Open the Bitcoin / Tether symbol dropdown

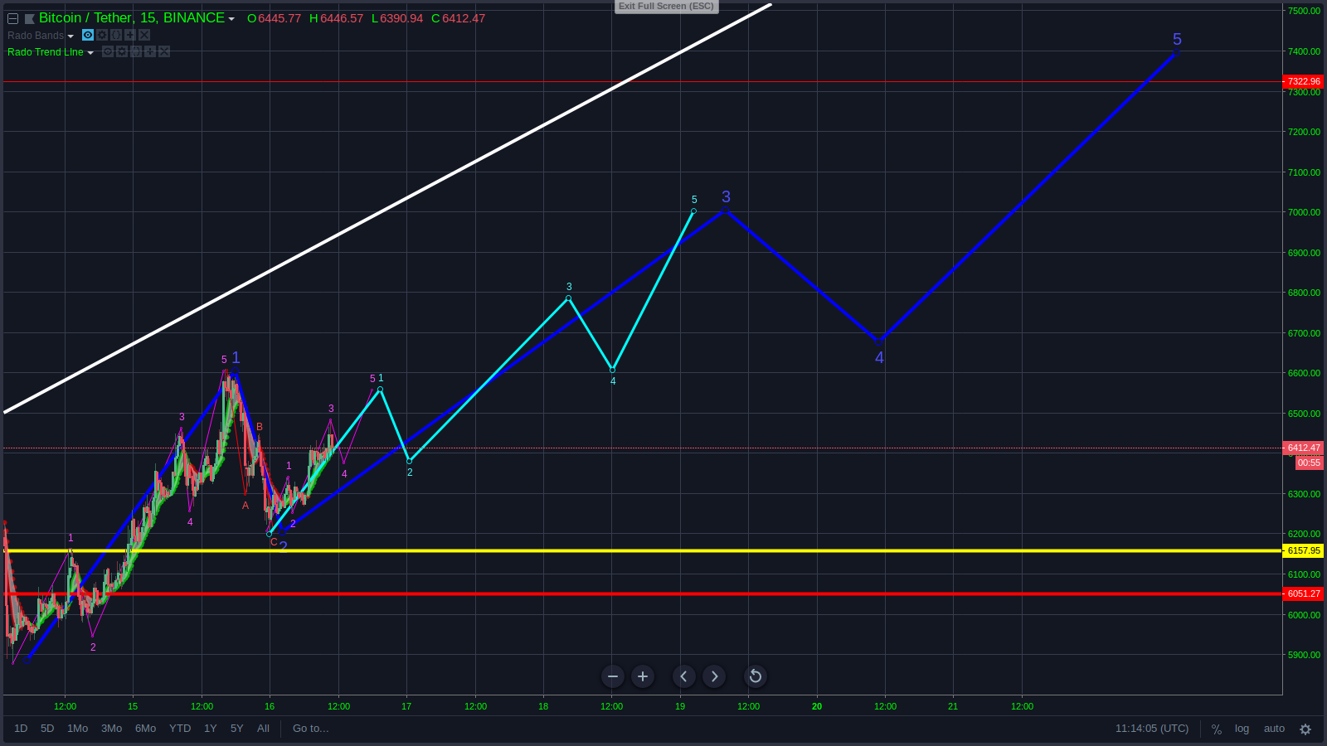coord(231,19)
